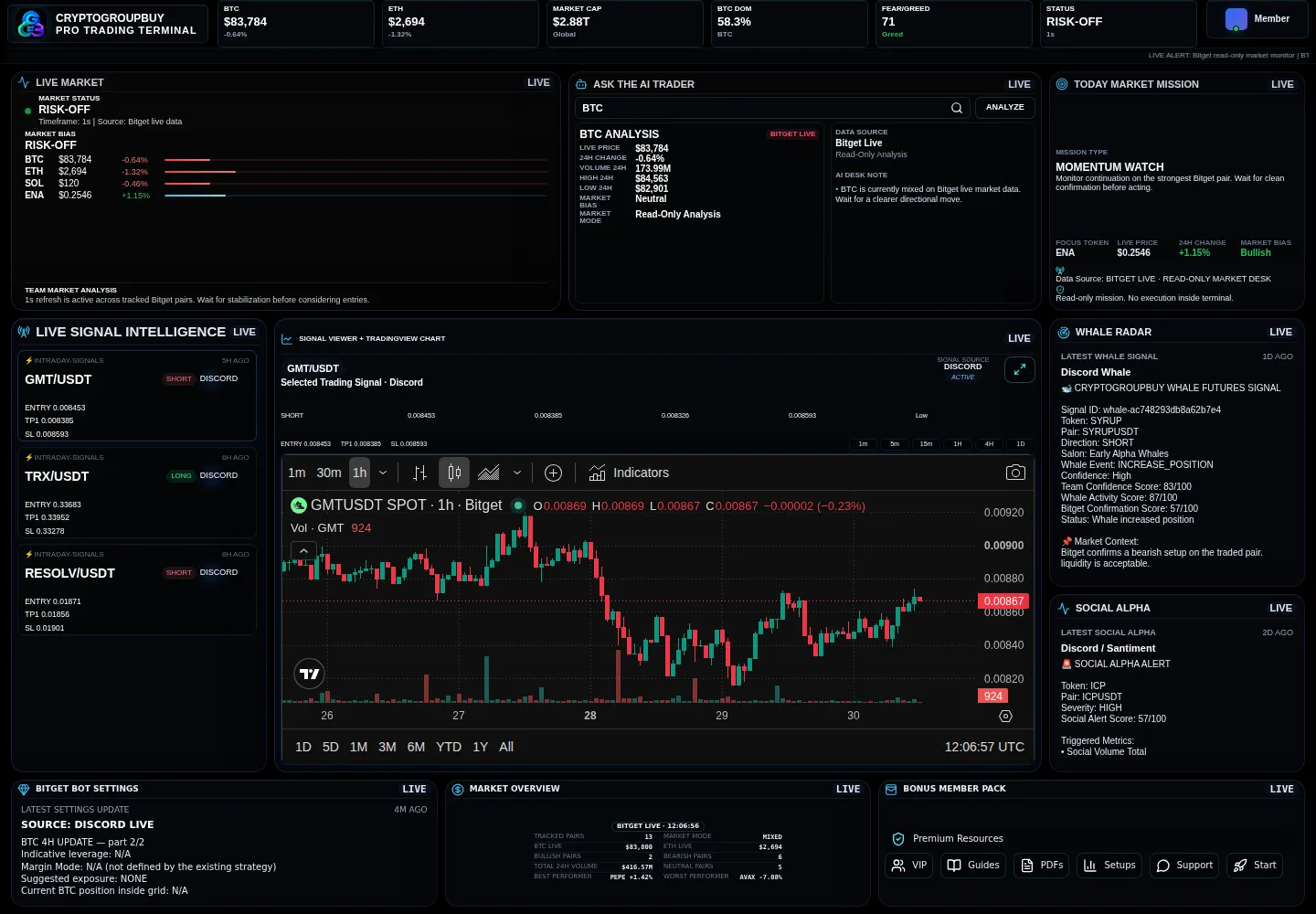1316x914 pixels.
Task: Click the search magnifier in Ask the AI Trader
Action: pyautogui.click(x=956, y=108)
